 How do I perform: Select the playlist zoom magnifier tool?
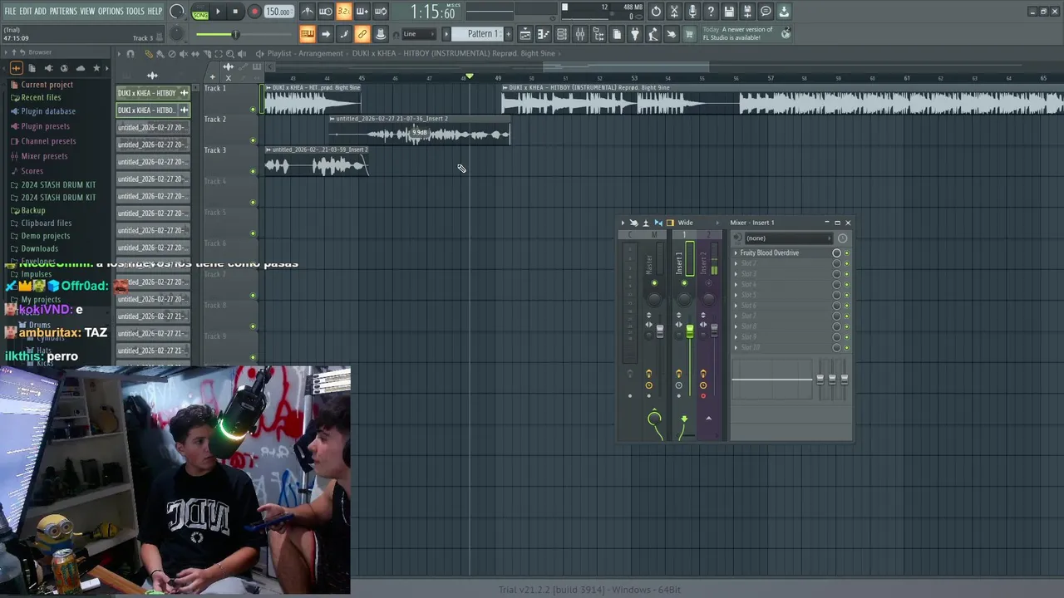click(x=230, y=53)
